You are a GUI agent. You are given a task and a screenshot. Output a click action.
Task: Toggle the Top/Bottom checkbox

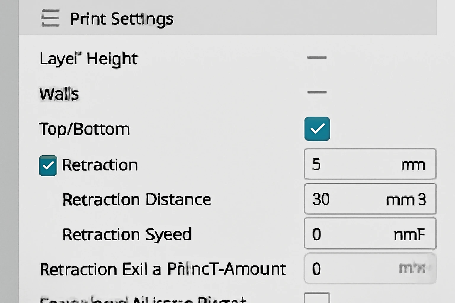317,129
